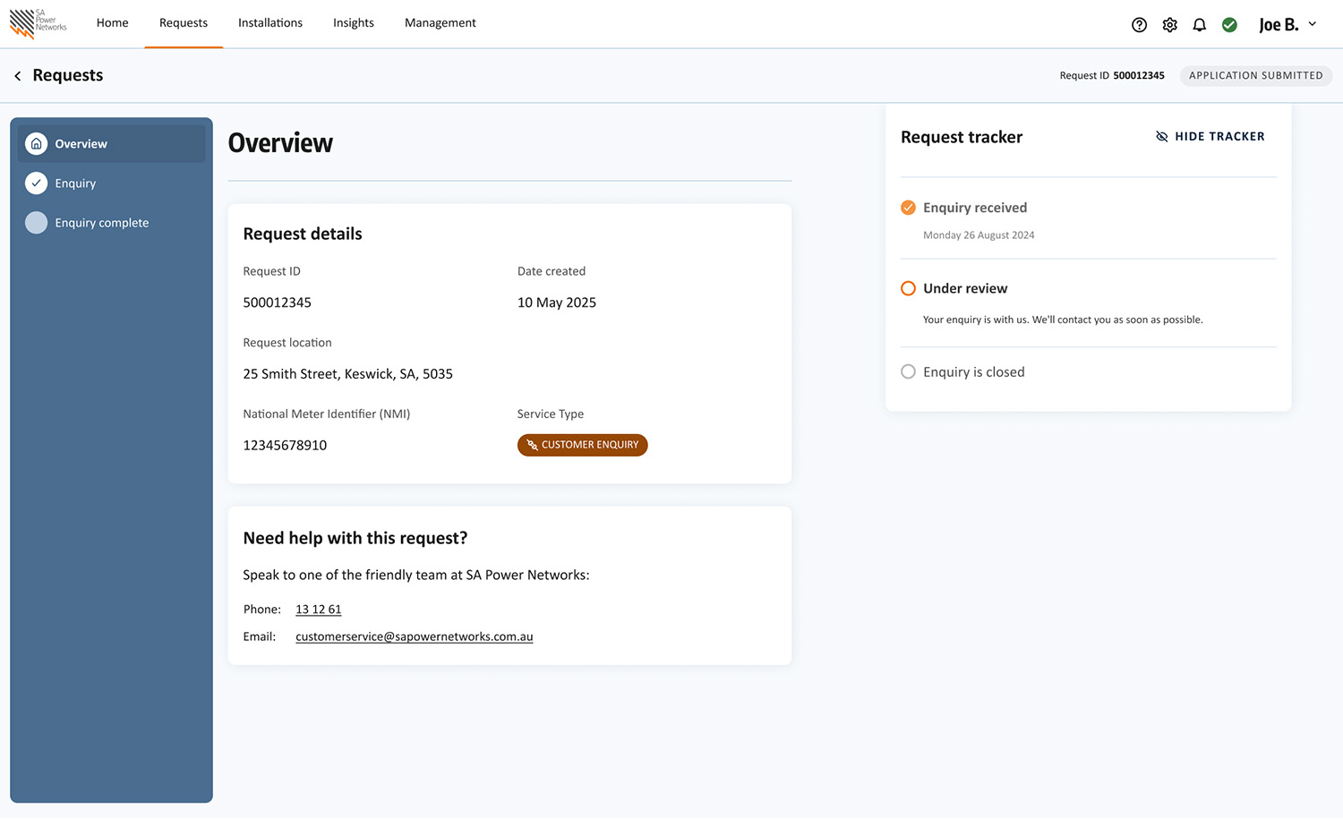
Task: Click the NMI value 12345678910
Action: pos(285,446)
